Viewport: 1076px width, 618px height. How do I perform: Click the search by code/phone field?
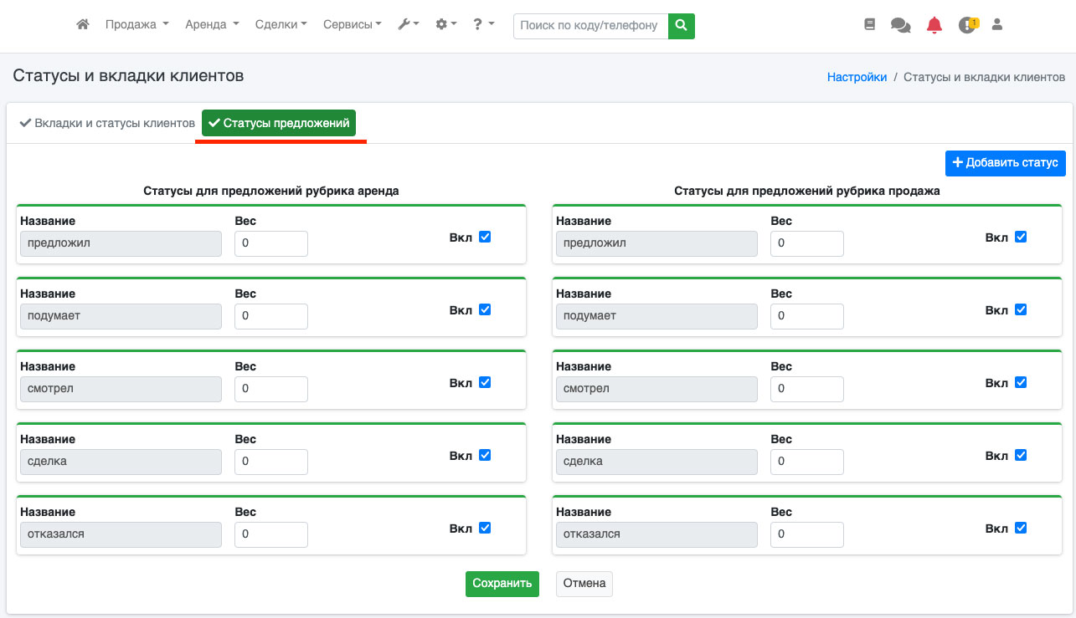click(590, 25)
